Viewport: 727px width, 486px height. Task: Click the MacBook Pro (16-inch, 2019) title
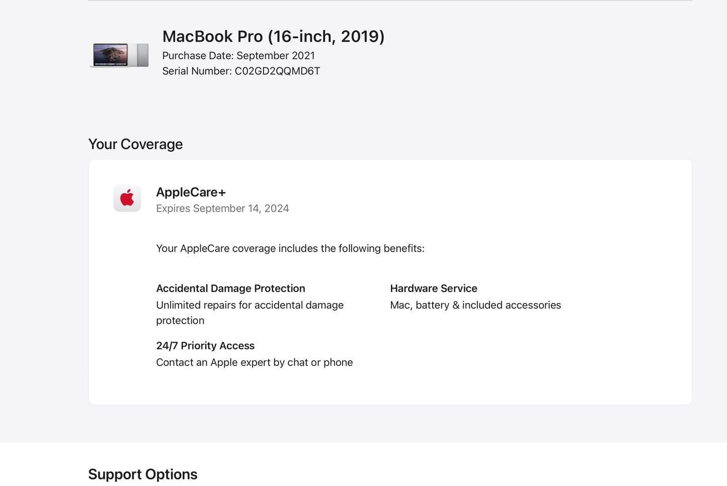pyautogui.click(x=273, y=36)
